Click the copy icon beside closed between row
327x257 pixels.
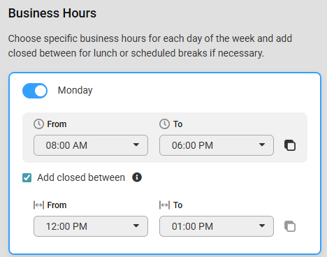click(x=290, y=226)
